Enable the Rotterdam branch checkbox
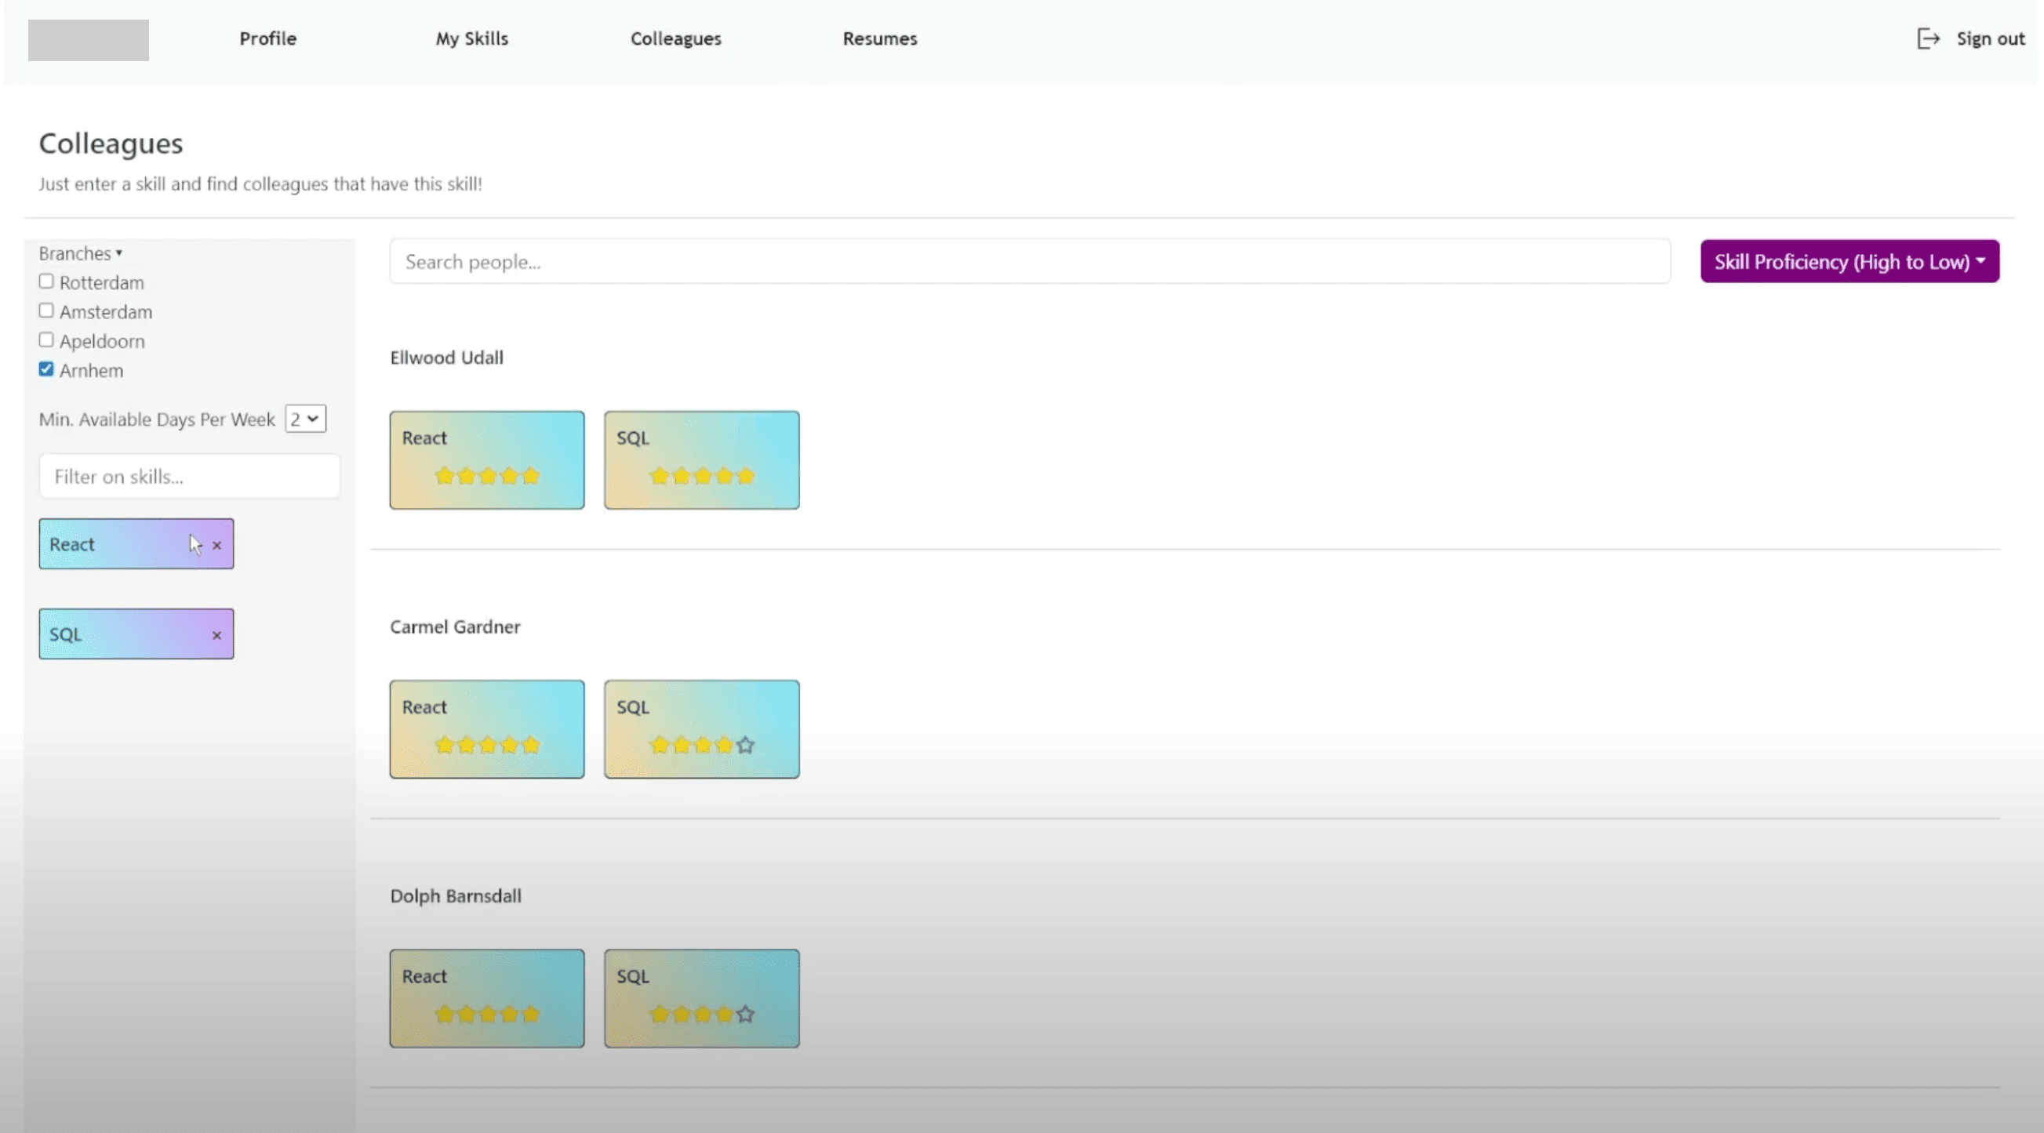The height and width of the screenshot is (1133, 2044). click(x=47, y=281)
